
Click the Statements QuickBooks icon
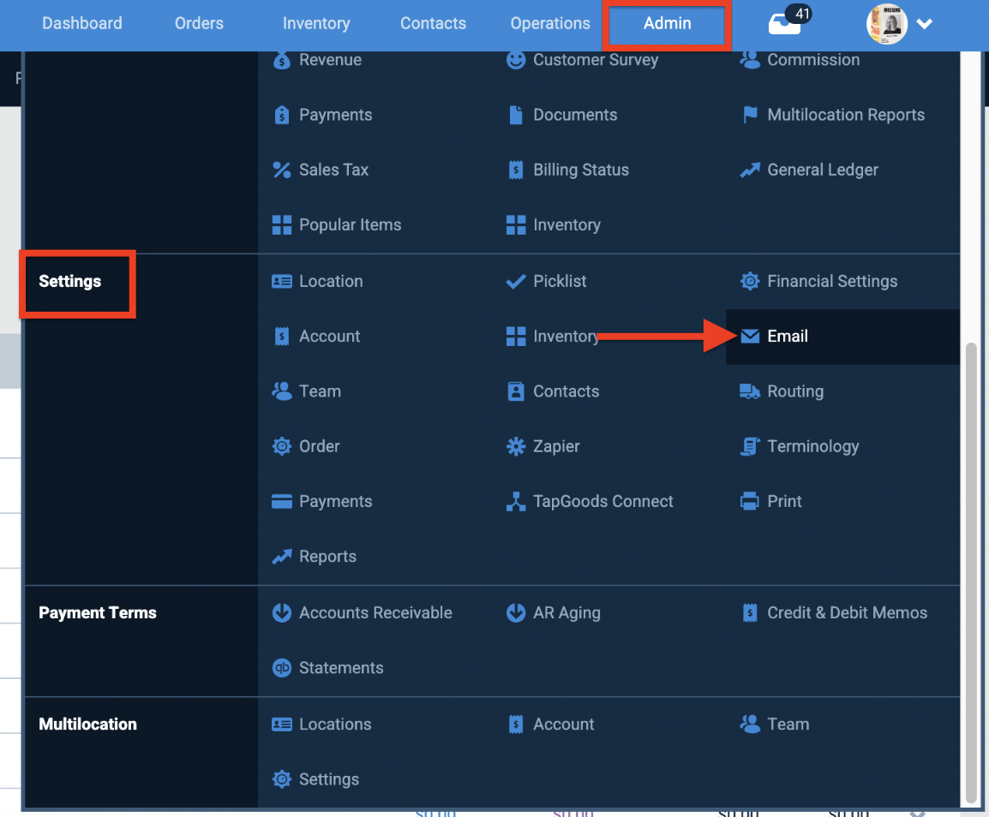click(281, 668)
